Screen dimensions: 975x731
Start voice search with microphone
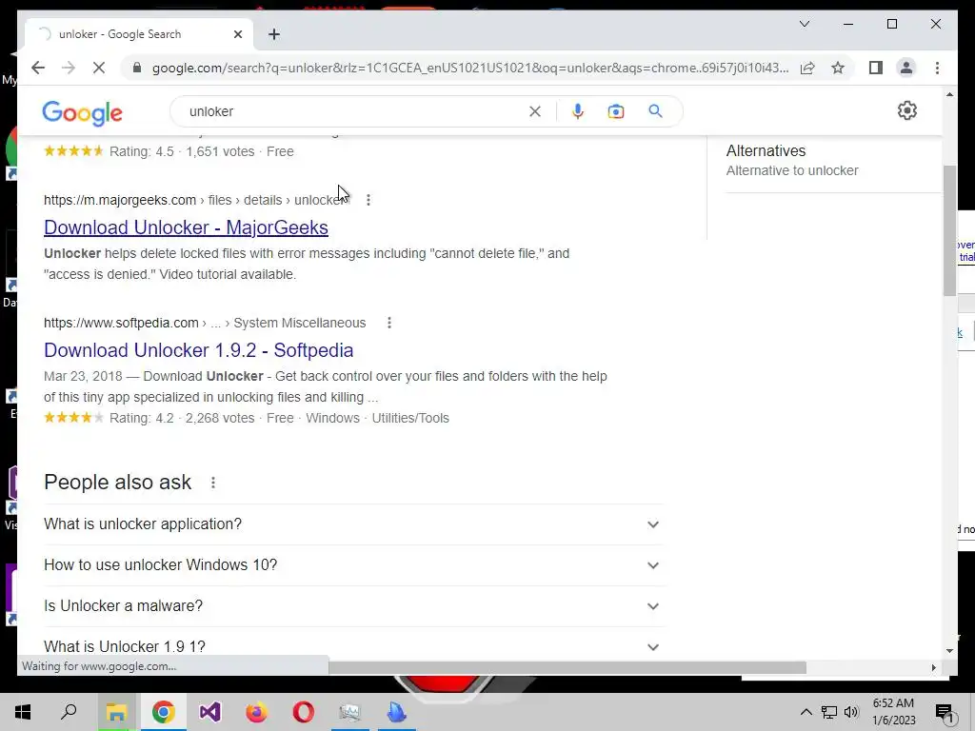tap(578, 111)
